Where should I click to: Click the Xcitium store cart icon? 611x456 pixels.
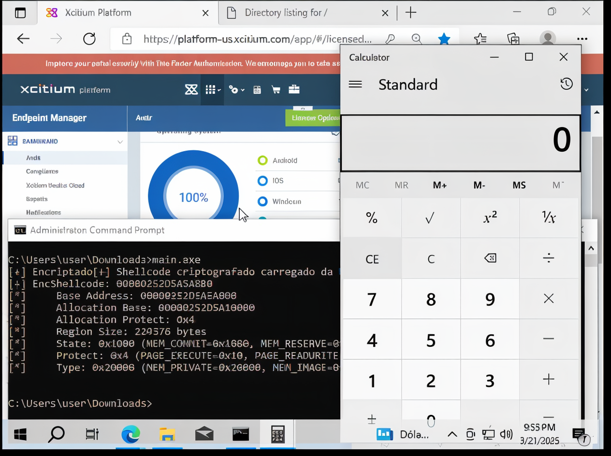276,89
